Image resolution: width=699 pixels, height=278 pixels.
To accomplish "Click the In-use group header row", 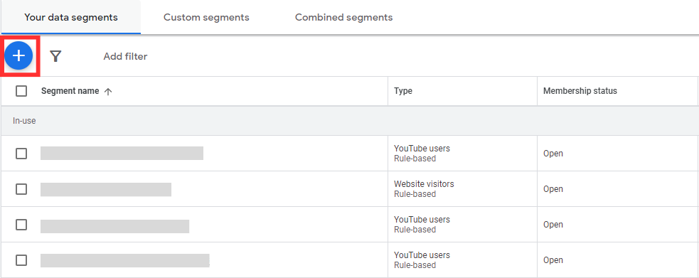I will [350, 121].
